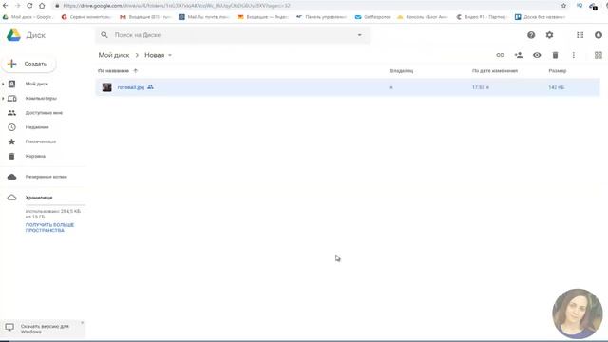Click the готовый.jpg file thumbnail
Image resolution: width=608 pixels, height=342 pixels.
coord(106,87)
